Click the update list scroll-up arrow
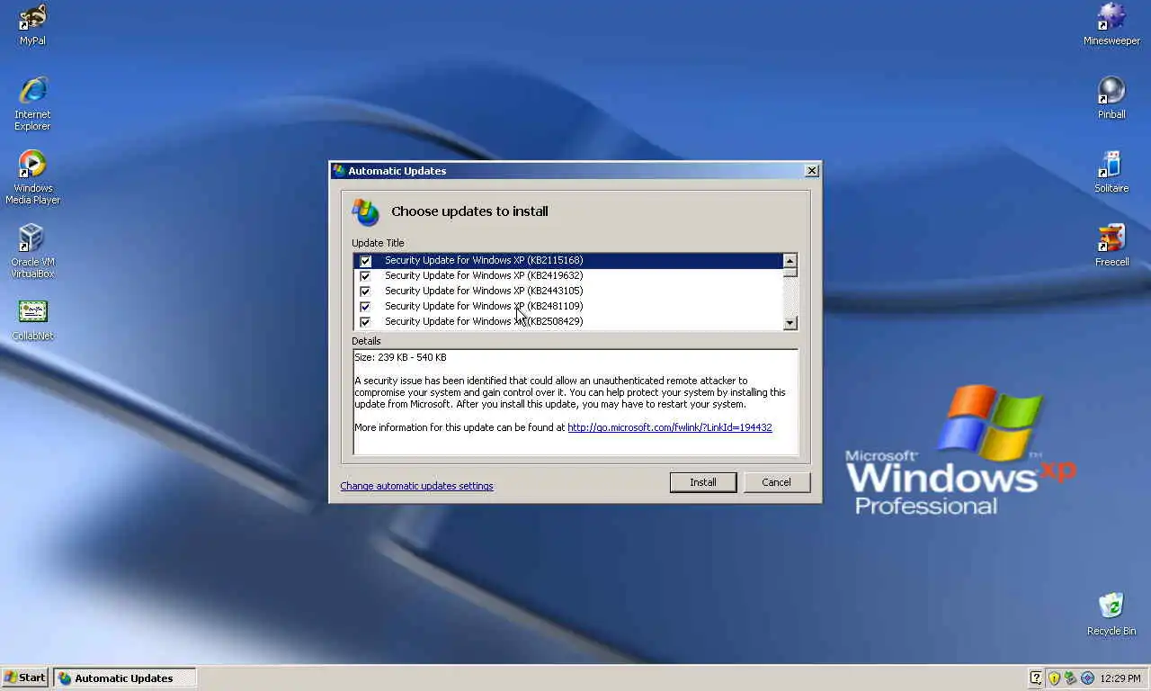The image size is (1151, 691). pyautogui.click(x=790, y=261)
